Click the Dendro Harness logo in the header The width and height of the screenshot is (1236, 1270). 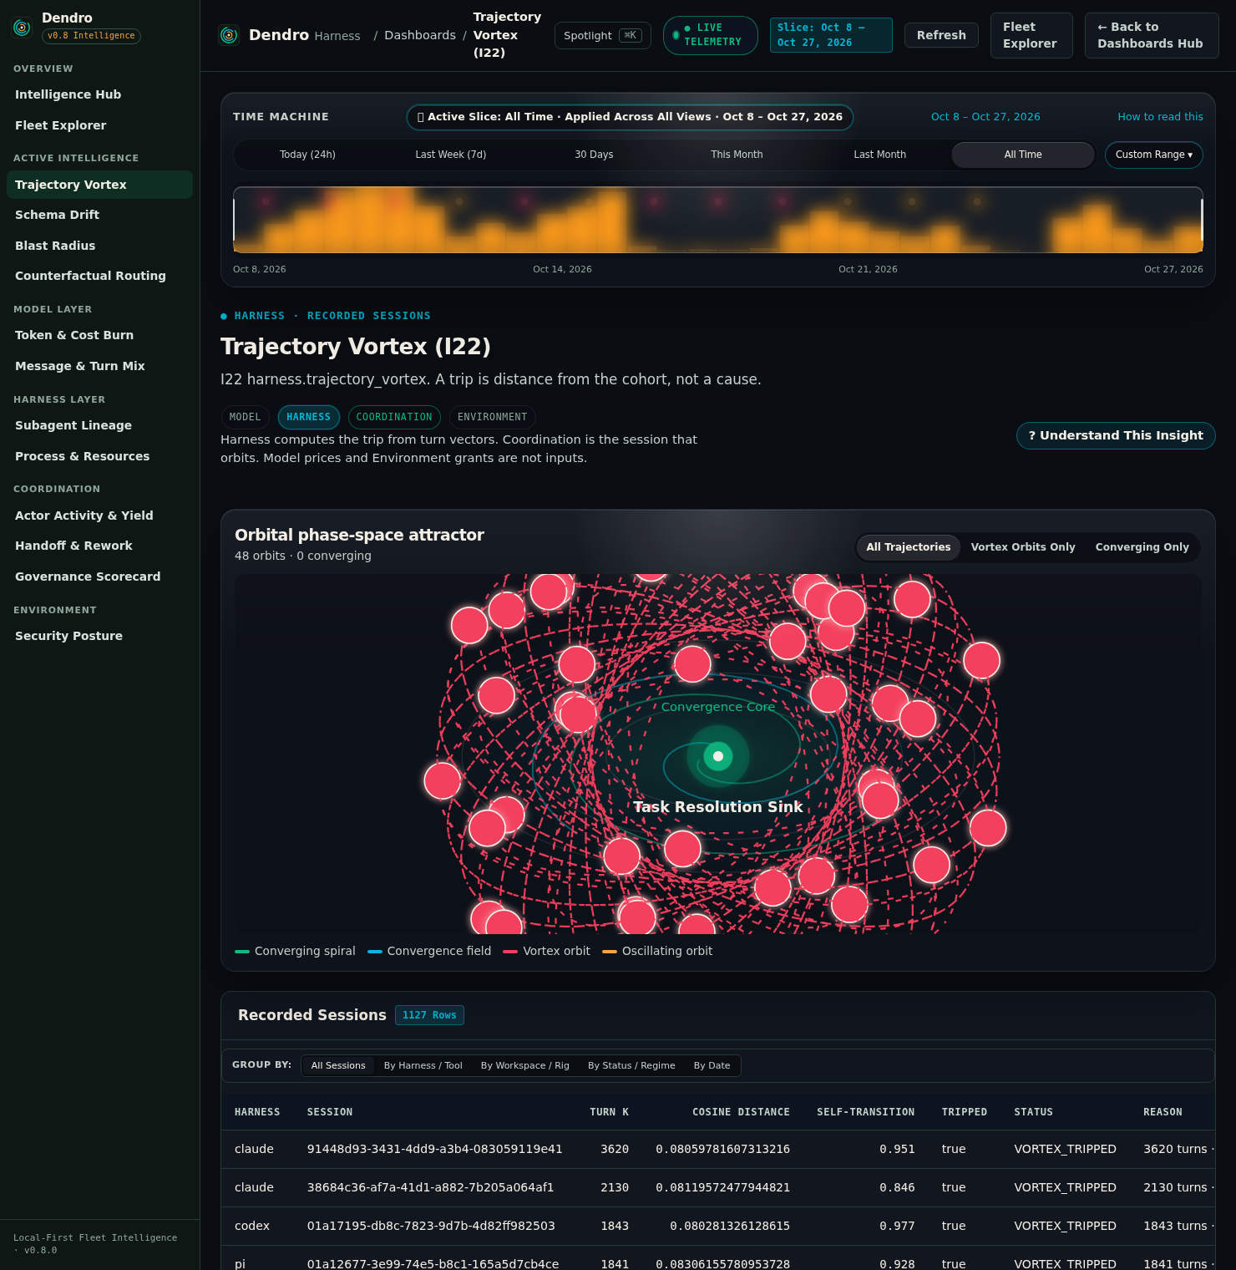(228, 35)
